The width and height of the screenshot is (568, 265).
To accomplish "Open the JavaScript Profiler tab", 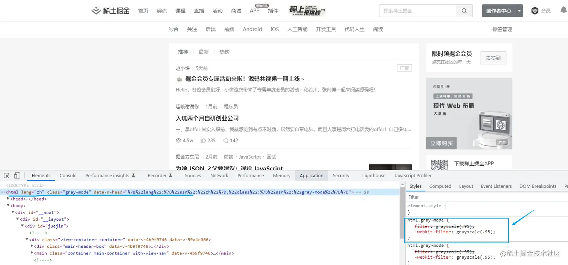I will pos(413,175).
